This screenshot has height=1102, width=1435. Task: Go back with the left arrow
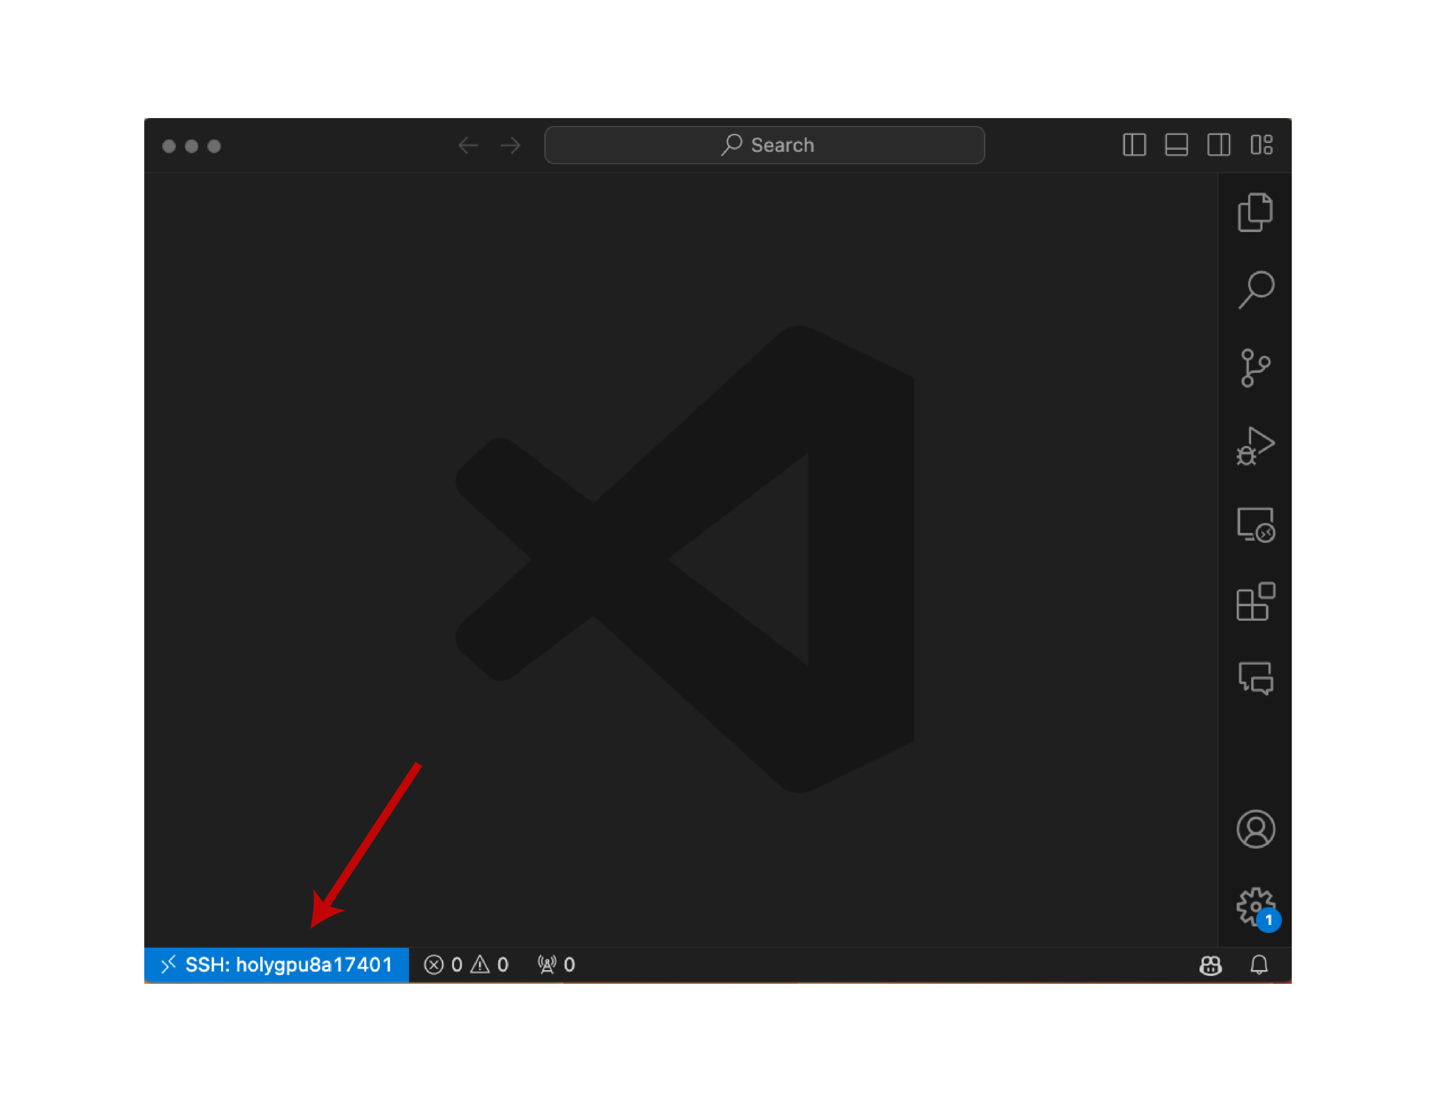coord(468,145)
